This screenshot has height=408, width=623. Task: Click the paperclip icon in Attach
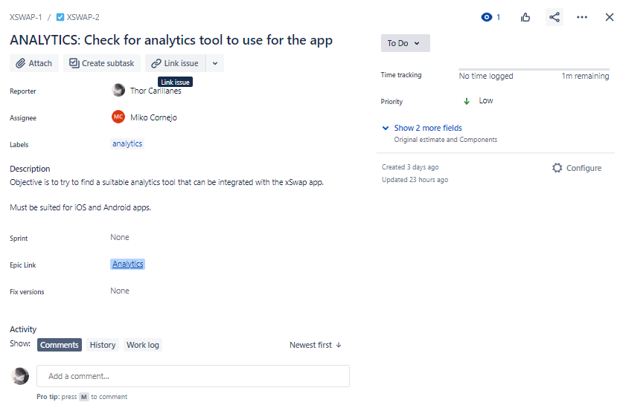[x=21, y=63]
